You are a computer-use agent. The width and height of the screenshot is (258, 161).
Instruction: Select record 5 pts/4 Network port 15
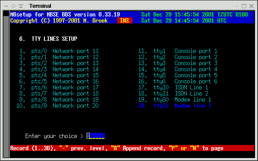pyautogui.click(x=59, y=76)
